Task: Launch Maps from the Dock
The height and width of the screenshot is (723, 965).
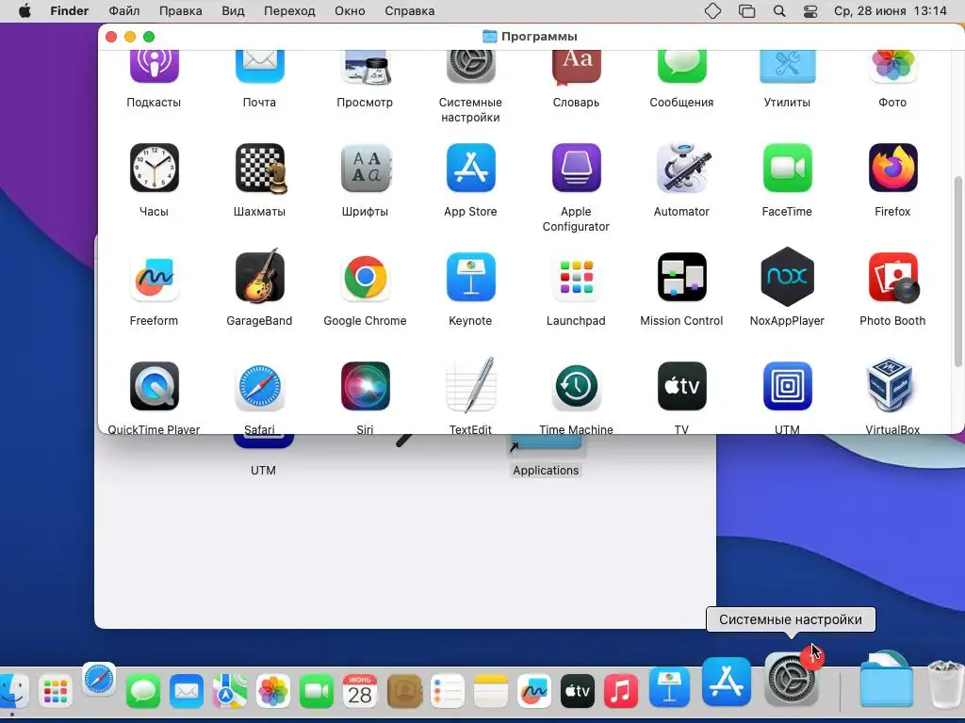Action: (x=230, y=691)
